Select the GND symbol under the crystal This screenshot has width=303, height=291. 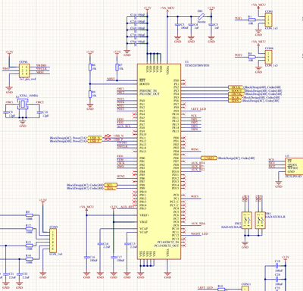click(23, 123)
